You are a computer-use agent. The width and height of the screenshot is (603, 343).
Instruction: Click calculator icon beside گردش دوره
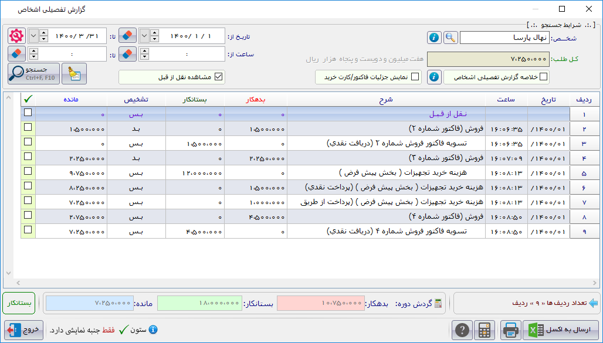pyautogui.click(x=438, y=303)
